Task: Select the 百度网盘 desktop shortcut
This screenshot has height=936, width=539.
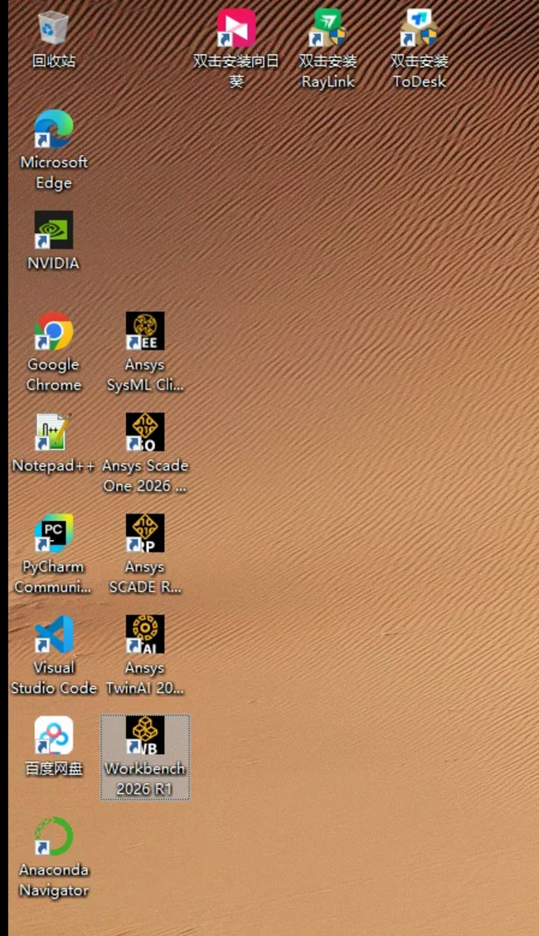Action: (54, 746)
